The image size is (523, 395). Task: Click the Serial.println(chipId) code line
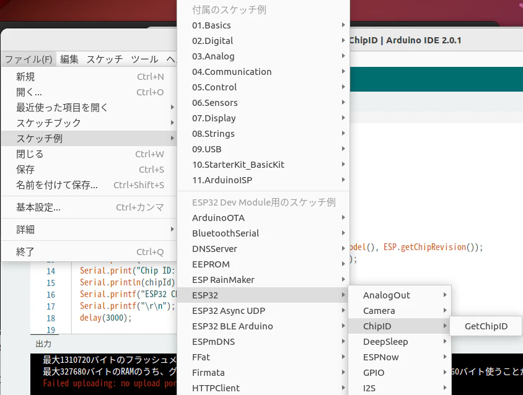[x=127, y=282]
